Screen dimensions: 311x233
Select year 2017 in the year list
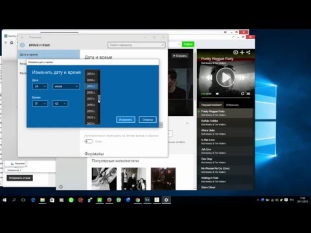(91, 98)
